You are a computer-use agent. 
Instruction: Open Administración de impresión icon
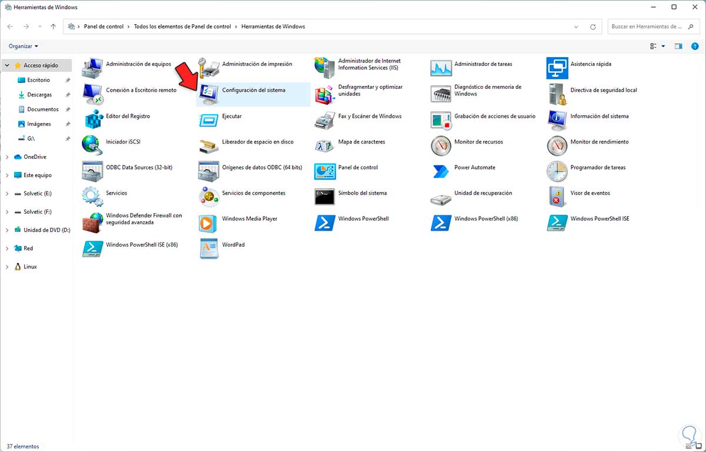(x=208, y=68)
